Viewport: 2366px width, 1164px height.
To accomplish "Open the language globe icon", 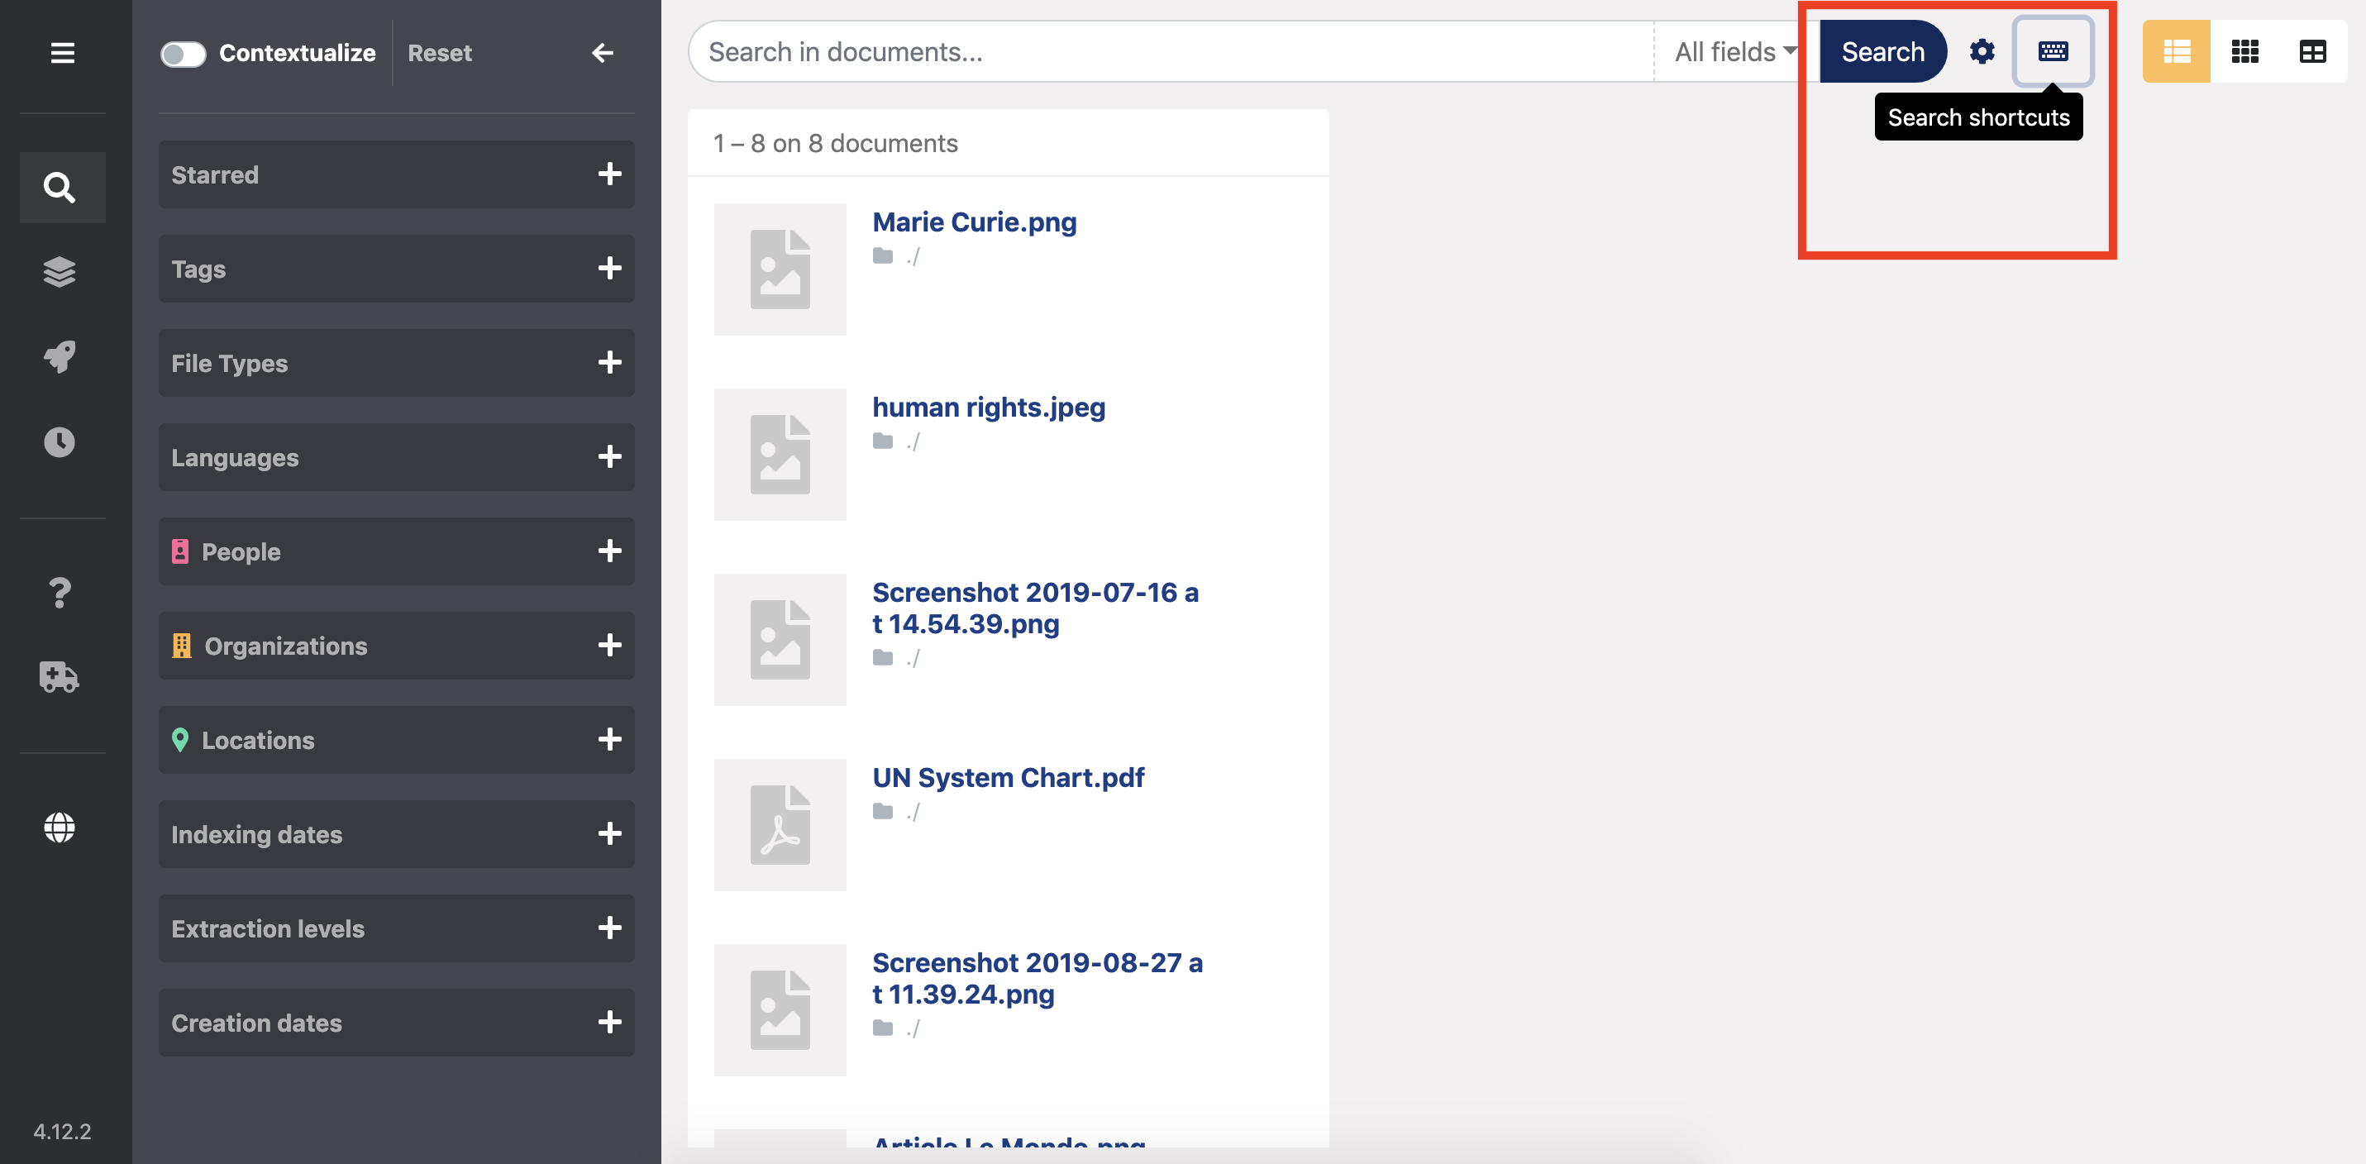I will [x=60, y=828].
